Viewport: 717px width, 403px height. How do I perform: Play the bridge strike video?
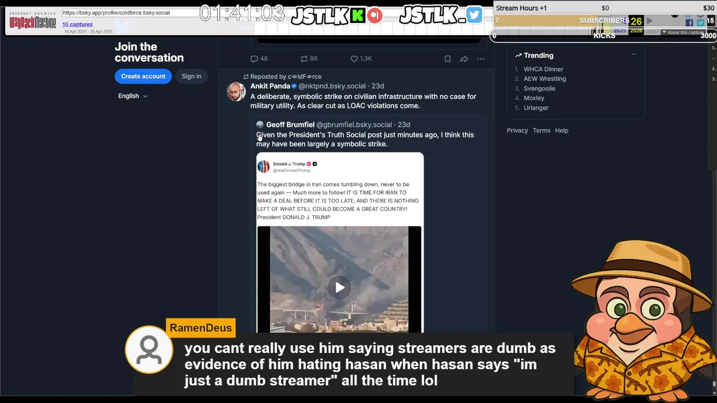click(339, 288)
